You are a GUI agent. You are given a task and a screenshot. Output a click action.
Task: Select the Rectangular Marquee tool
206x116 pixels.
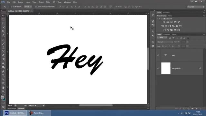(x=3, y=20)
